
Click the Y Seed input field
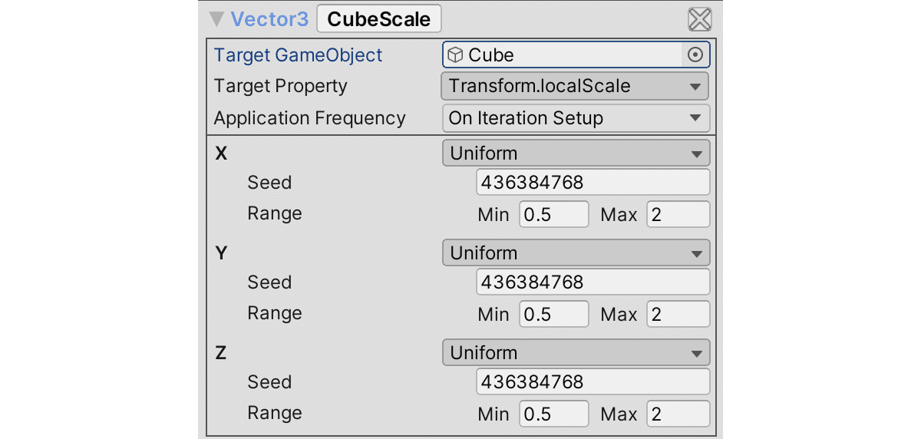click(x=593, y=282)
